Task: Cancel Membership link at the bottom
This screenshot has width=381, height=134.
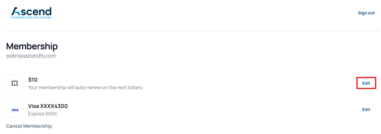Action: click(29, 126)
